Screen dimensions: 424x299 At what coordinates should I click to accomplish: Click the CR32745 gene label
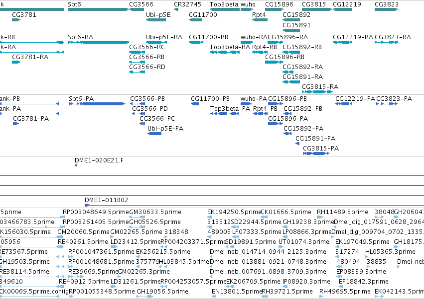click(187, 4)
